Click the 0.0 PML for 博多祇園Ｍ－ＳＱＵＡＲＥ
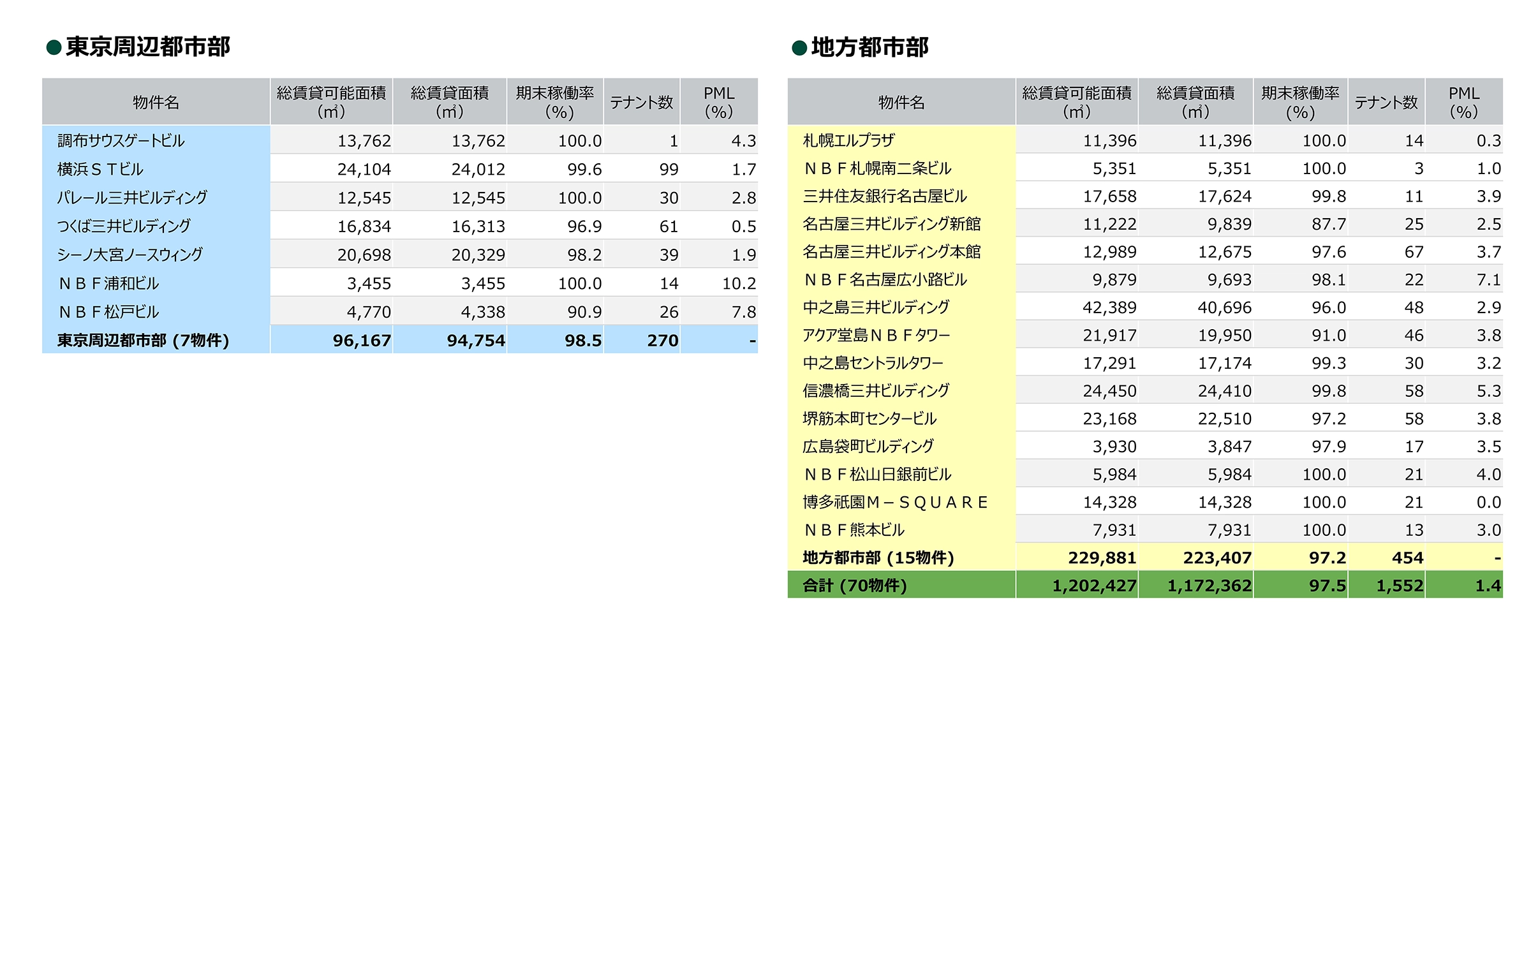 click(1488, 502)
